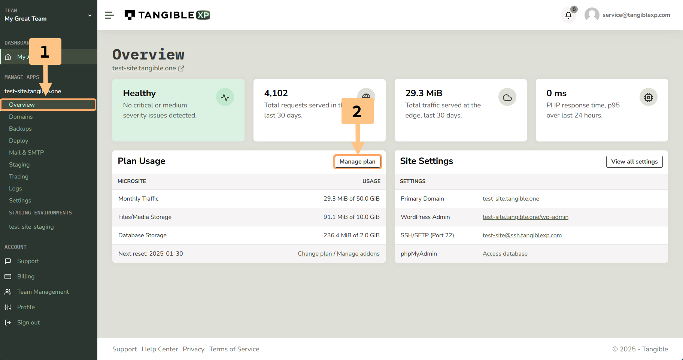Sign out from the sidebar

pos(28,323)
